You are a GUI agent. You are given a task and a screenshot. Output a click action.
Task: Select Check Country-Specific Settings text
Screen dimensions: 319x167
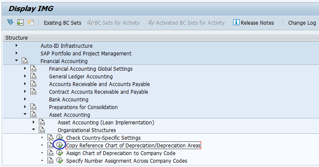click(103, 138)
